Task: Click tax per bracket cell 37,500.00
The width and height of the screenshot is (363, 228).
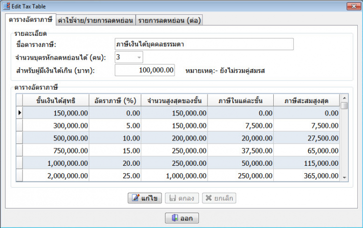Action: 240,150
